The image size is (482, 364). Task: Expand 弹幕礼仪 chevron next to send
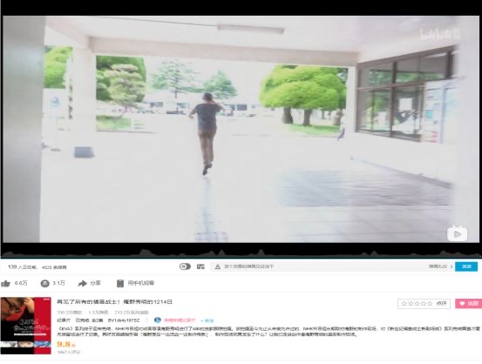click(x=451, y=266)
